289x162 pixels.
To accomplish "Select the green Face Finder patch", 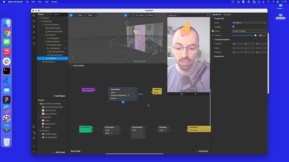I will pos(86,129).
